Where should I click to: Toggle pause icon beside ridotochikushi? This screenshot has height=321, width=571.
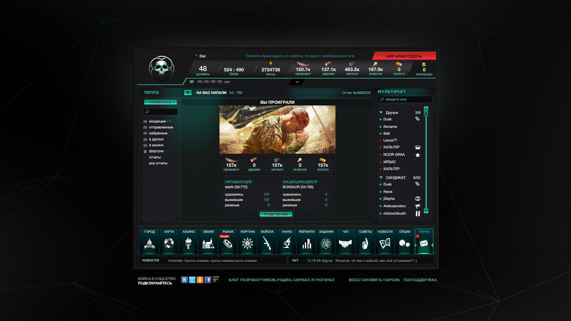point(418,213)
